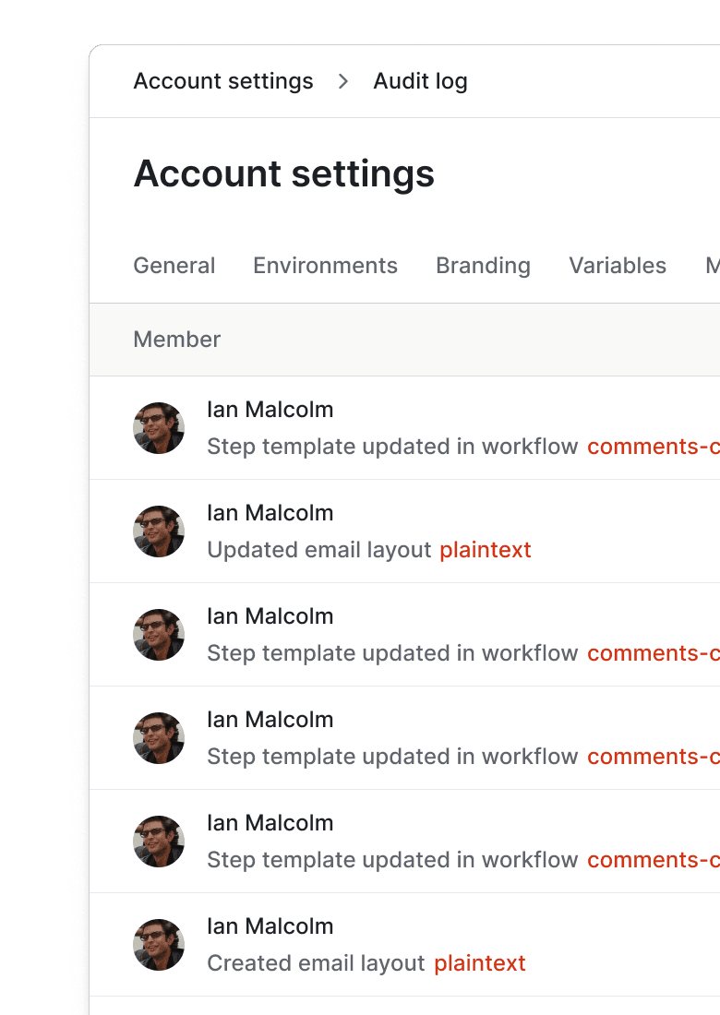Click the avatar in the fourth audit row

pyautogui.click(x=159, y=738)
